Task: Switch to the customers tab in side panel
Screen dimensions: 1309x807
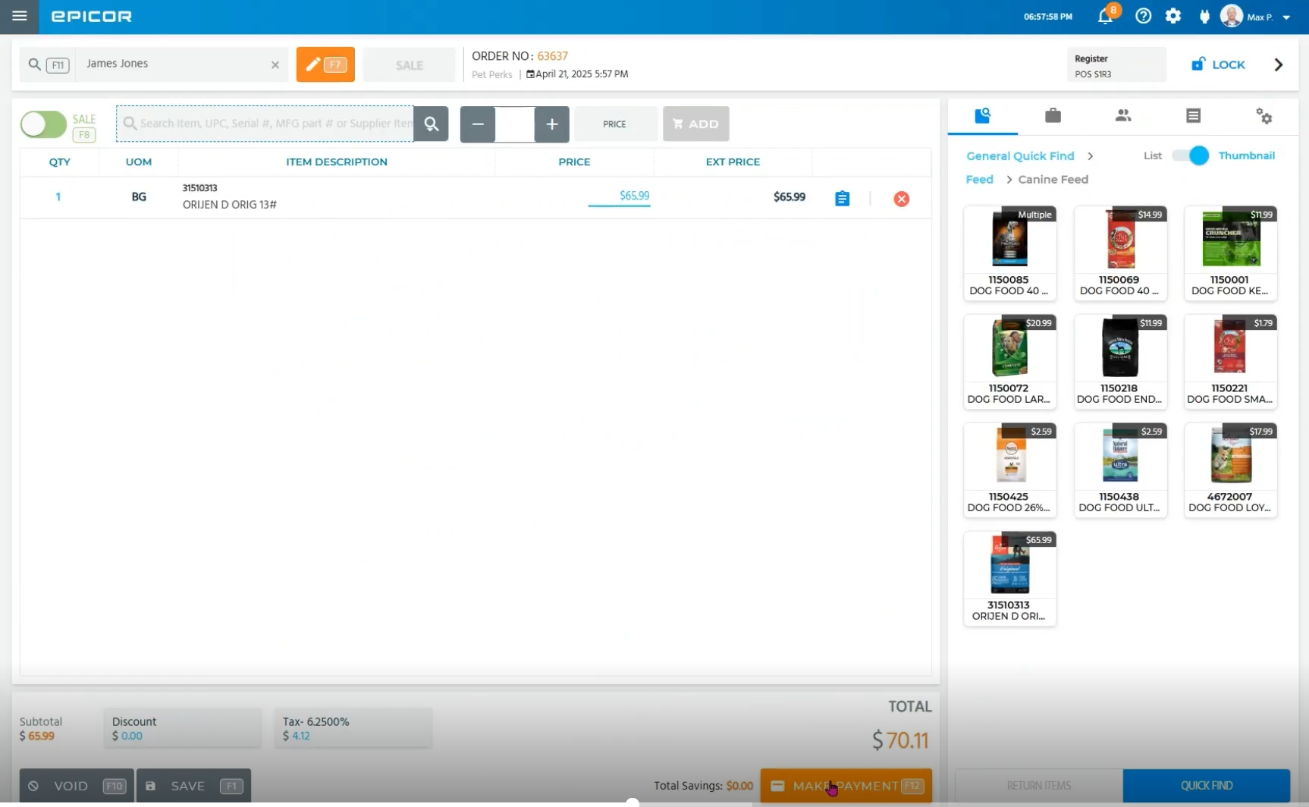Action: coord(1122,115)
